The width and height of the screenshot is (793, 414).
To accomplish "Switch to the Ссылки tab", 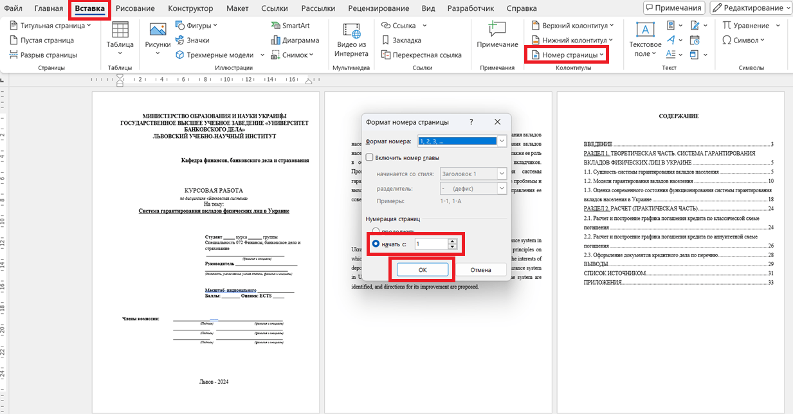I will point(275,8).
